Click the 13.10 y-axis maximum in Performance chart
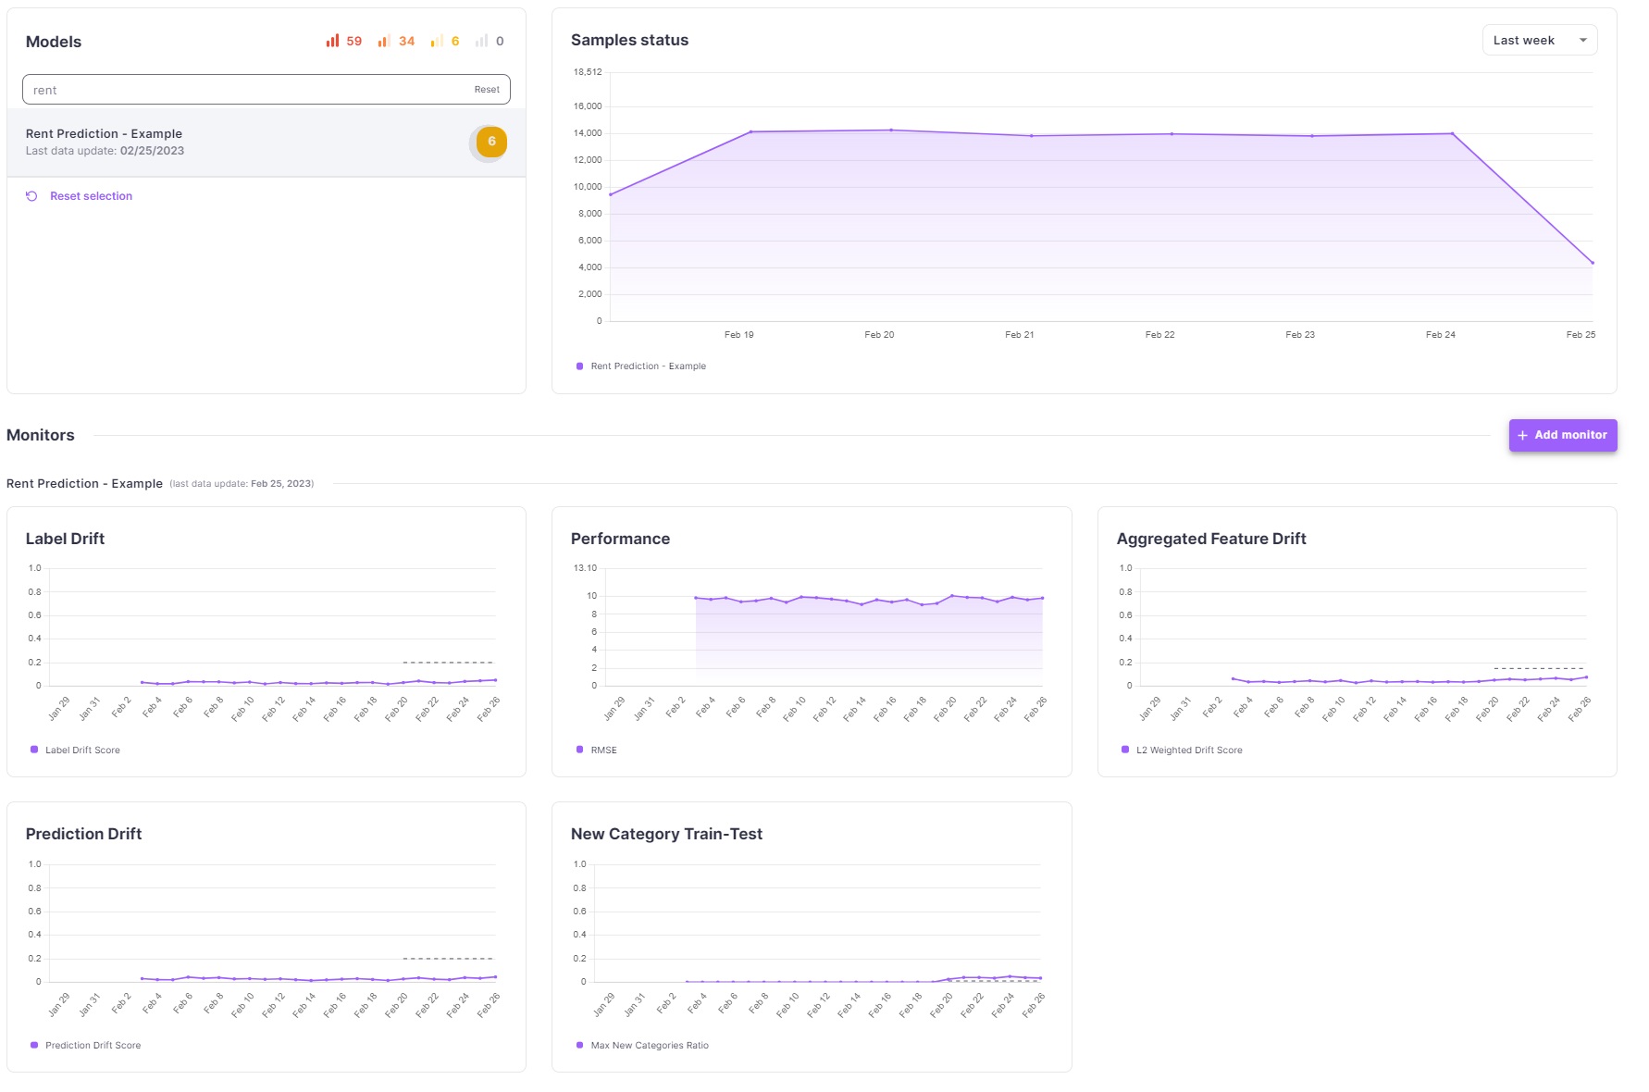This screenshot has height=1092, width=1649. (x=585, y=568)
